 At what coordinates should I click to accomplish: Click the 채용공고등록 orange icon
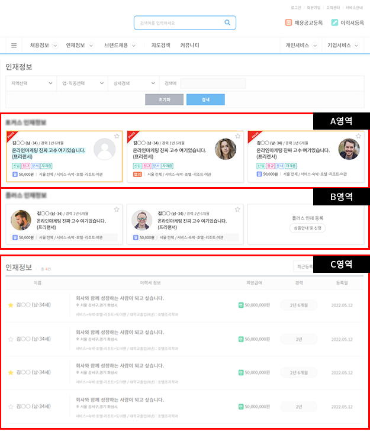point(289,23)
